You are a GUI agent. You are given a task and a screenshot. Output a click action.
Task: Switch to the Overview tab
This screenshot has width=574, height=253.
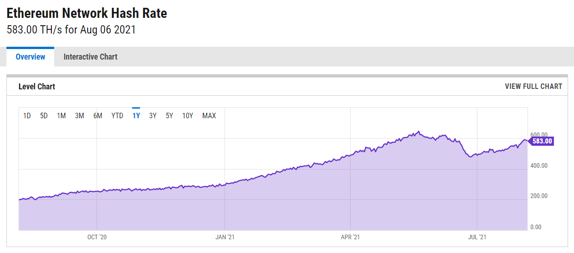30,57
